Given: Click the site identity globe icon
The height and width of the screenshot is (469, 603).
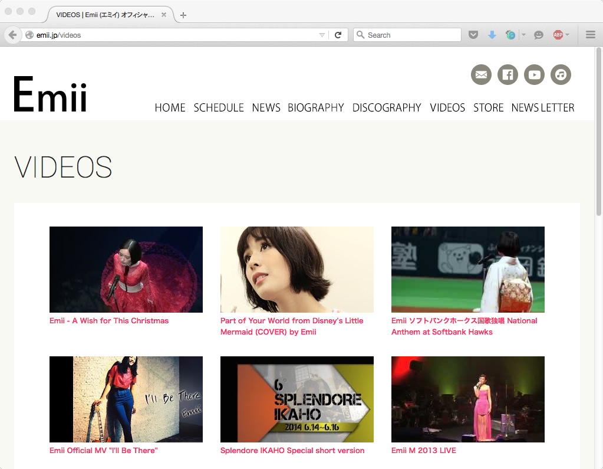Looking at the screenshot, I should pos(29,35).
